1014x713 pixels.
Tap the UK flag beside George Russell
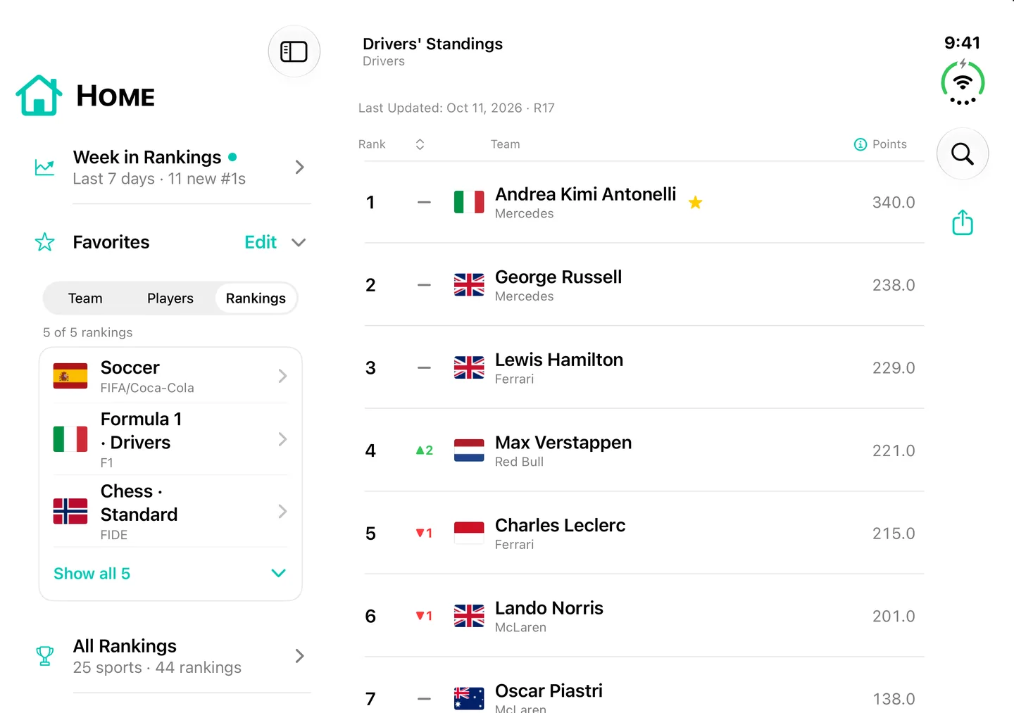[469, 285]
